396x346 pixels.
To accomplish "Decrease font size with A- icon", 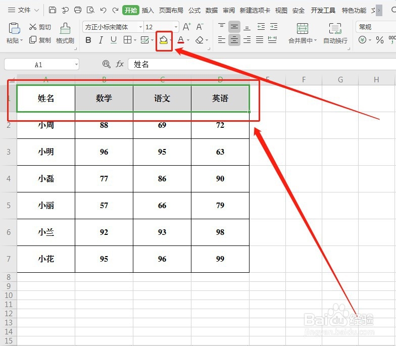I will coord(200,27).
